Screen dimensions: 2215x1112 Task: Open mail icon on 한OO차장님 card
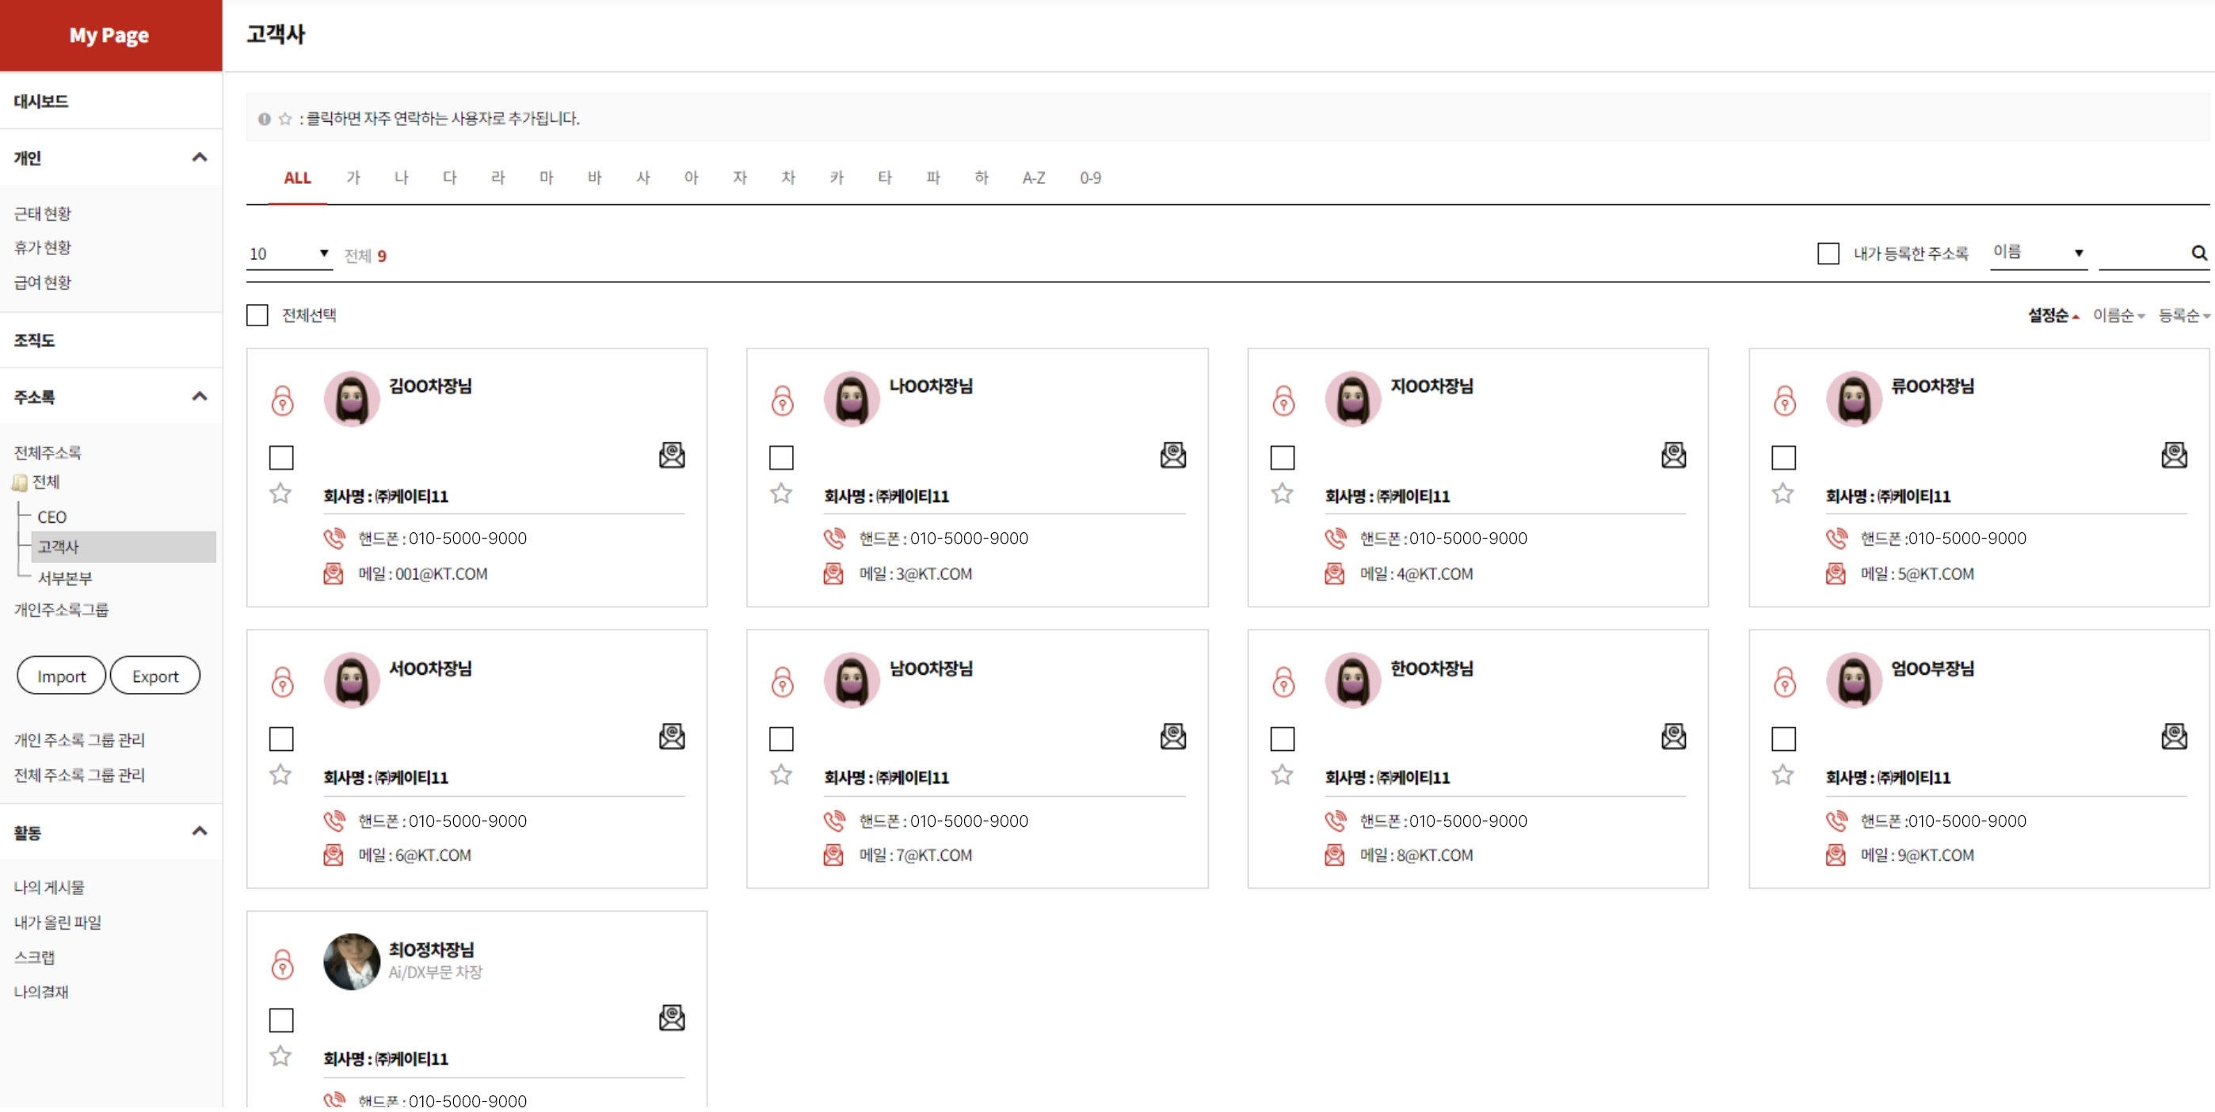coord(1673,737)
